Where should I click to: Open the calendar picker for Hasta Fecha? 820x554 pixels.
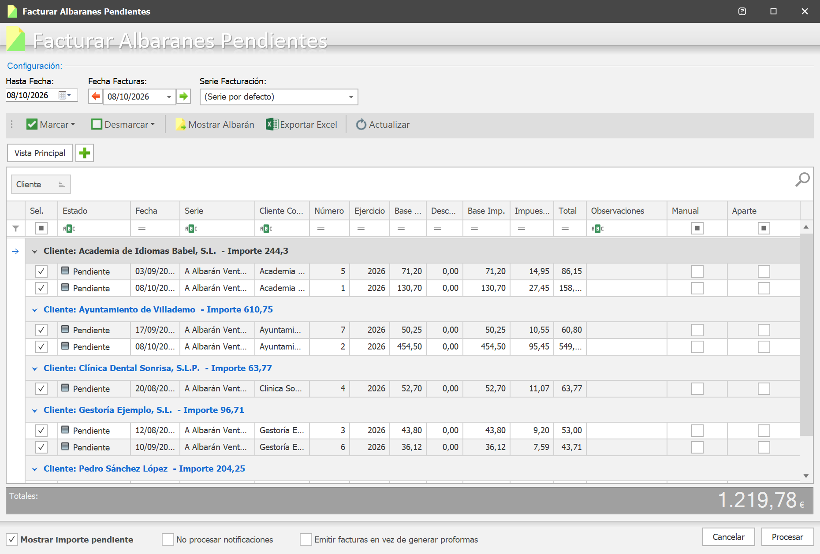pyautogui.click(x=65, y=95)
